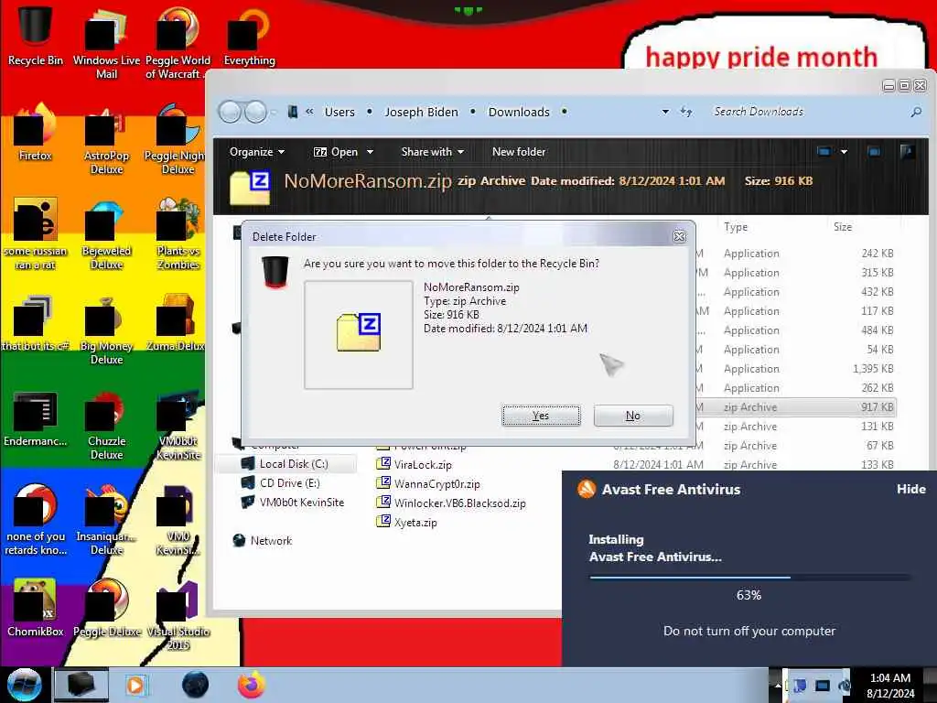Open Windows Live Mail desktop icon
The height and width of the screenshot is (703, 937).
click(106, 45)
